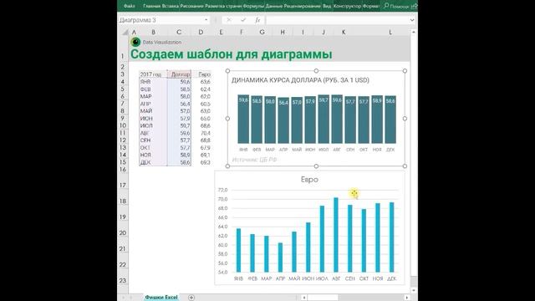Click the vertical scrollbar up arrow
535x301 pixels.
(414, 32)
